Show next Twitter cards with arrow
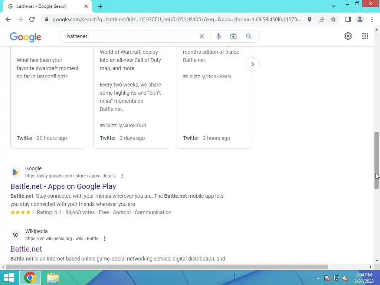Screen dimensions: 380x285 pyautogui.click(x=252, y=64)
